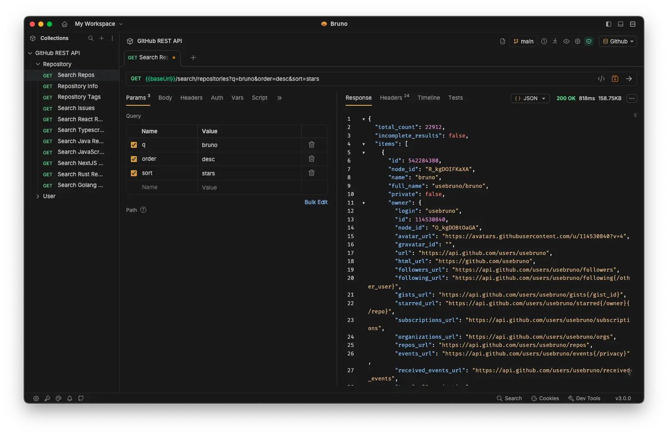Switch to the Auth tab
The width and height of the screenshot is (668, 435).
[217, 98]
